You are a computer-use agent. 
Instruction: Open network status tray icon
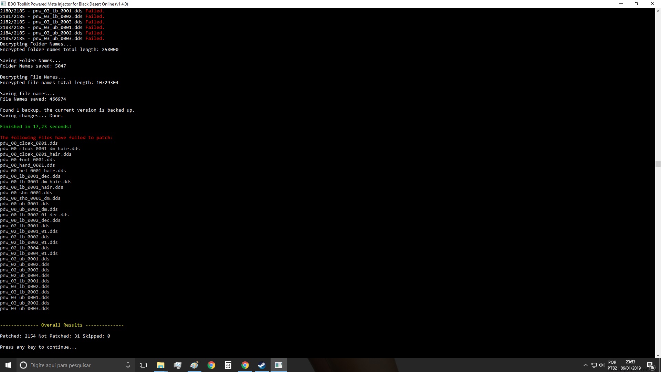pos(594,365)
